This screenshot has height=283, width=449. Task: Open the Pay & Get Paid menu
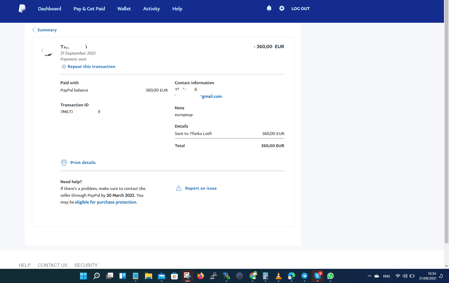coord(89,9)
